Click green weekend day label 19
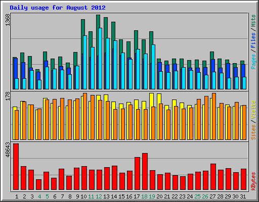The width and height of the screenshot is (259, 202). click(152, 196)
